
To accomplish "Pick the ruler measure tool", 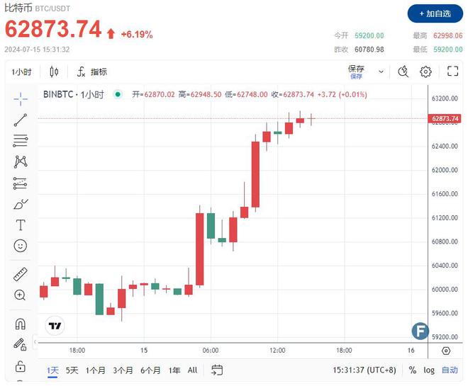I will [20, 274].
